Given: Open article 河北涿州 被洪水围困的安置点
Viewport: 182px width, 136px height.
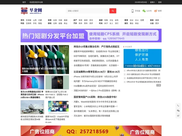Looking at the screenshot, I should 92,116.
